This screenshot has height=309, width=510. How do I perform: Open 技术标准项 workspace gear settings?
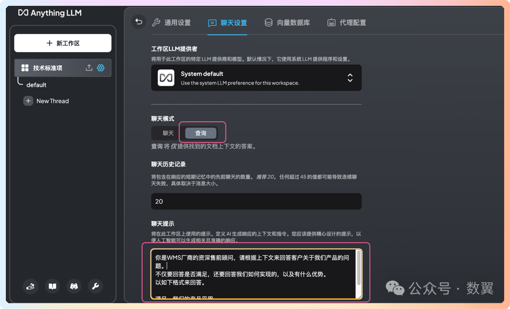(x=100, y=68)
